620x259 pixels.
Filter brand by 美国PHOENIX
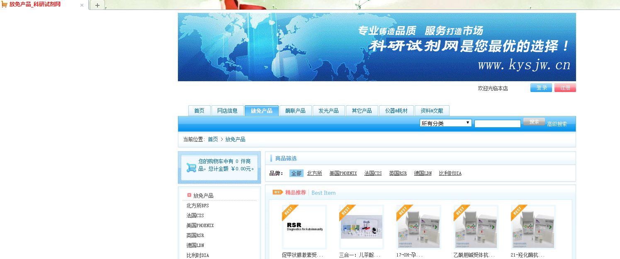[343, 173]
